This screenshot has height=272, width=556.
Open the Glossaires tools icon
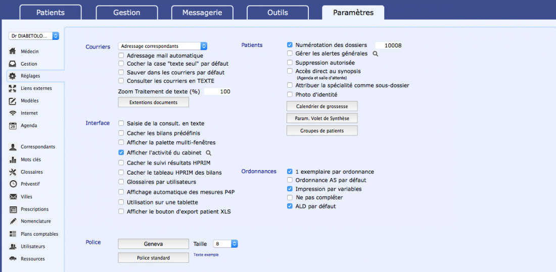tap(13, 172)
